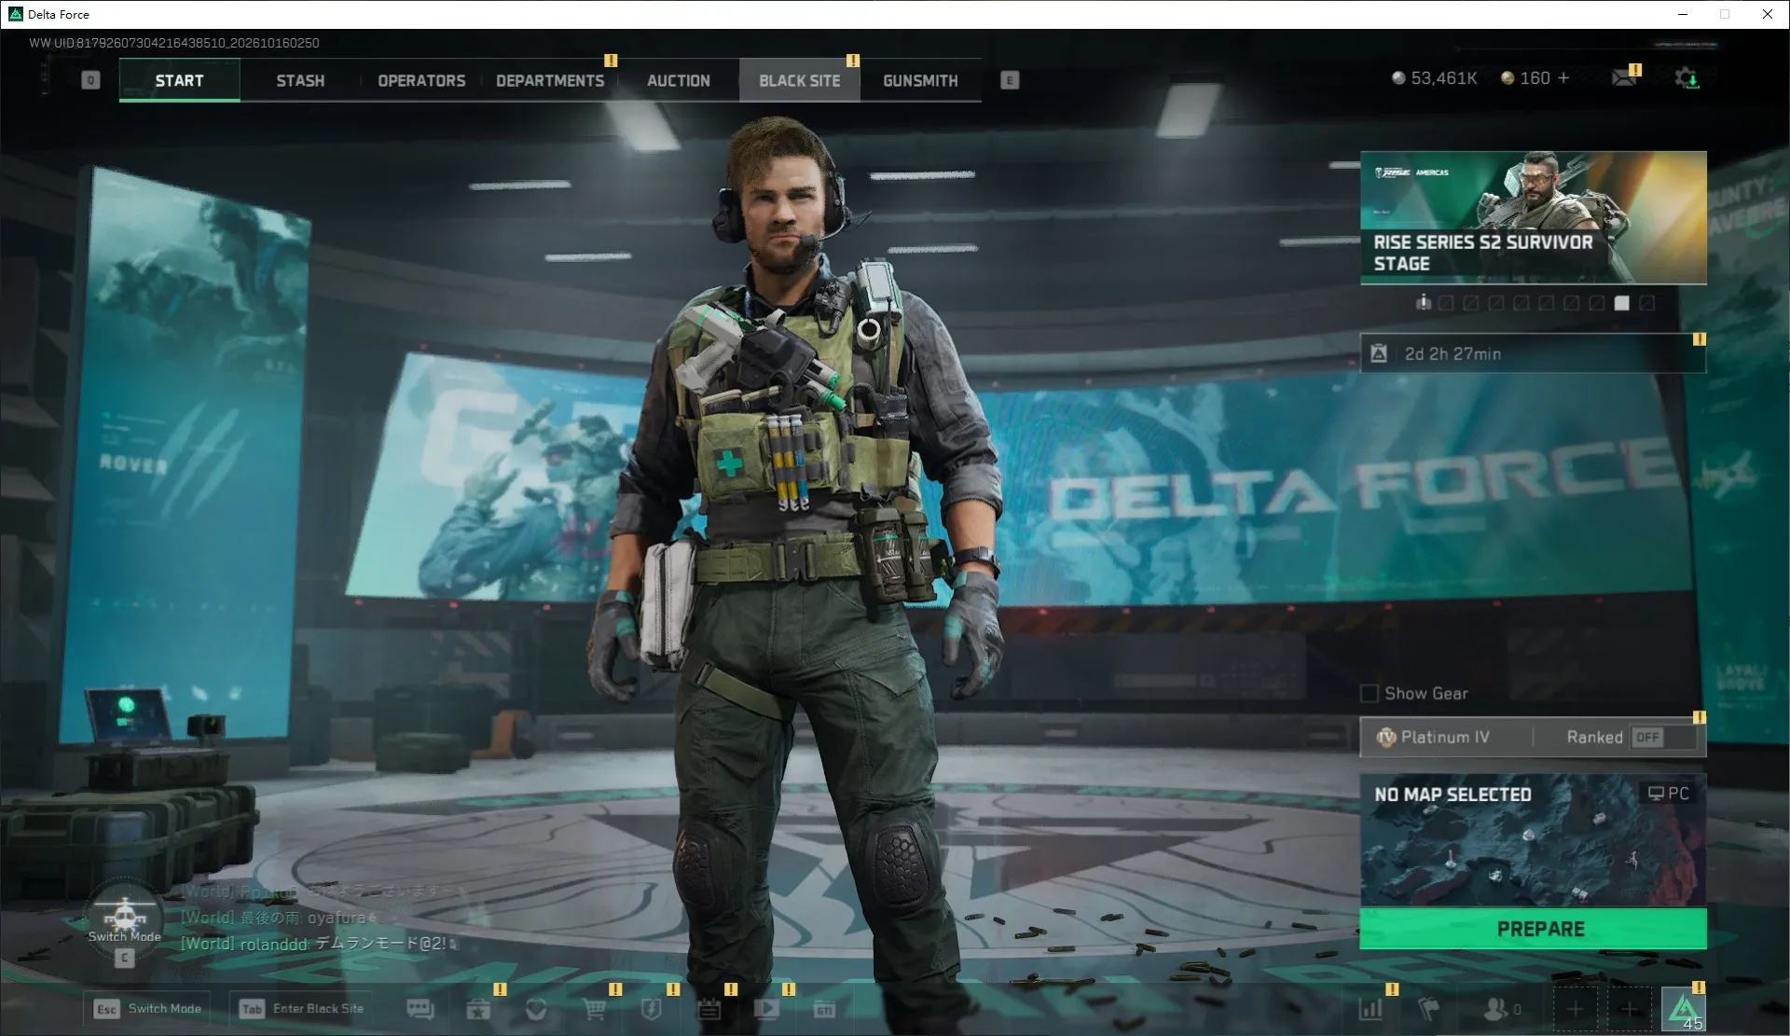
Task: Open the bar chart statistics icon
Action: click(x=1371, y=1009)
